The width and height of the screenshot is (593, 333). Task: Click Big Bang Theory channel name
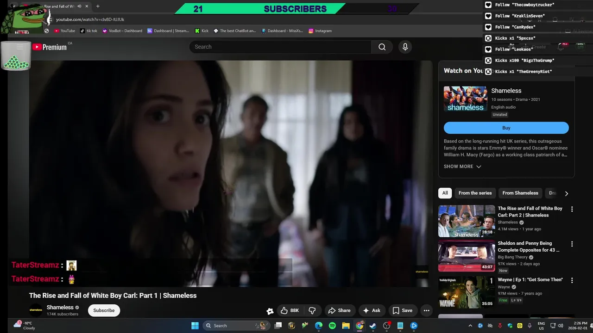pyautogui.click(x=512, y=257)
